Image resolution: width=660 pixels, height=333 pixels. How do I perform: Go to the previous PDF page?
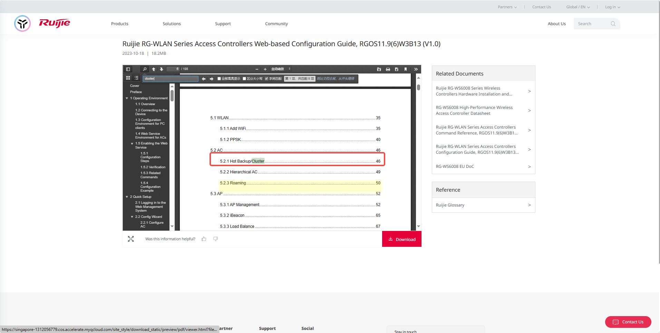click(154, 69)
